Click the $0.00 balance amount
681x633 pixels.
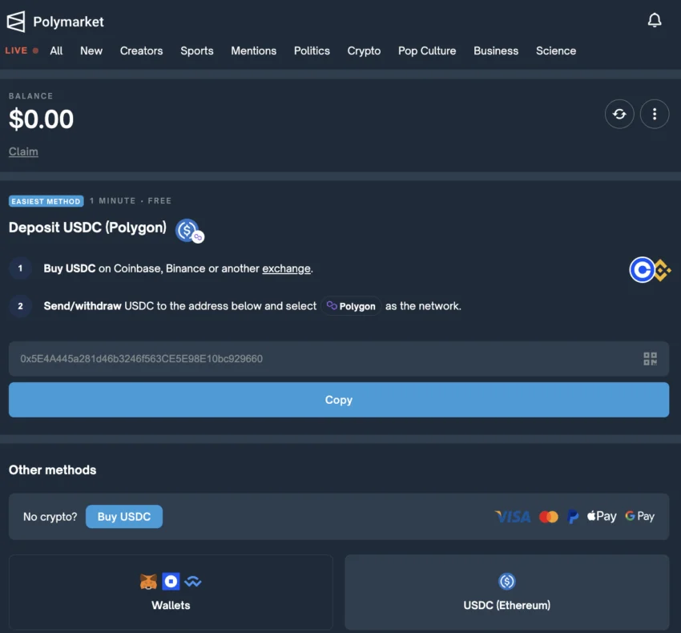click(x=41, y=119)
